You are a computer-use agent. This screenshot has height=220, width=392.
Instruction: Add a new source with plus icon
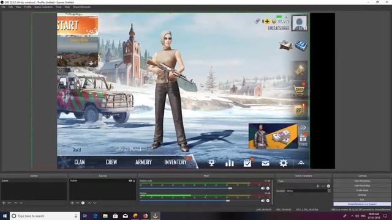pyautogui.click(x=72, y=203)
